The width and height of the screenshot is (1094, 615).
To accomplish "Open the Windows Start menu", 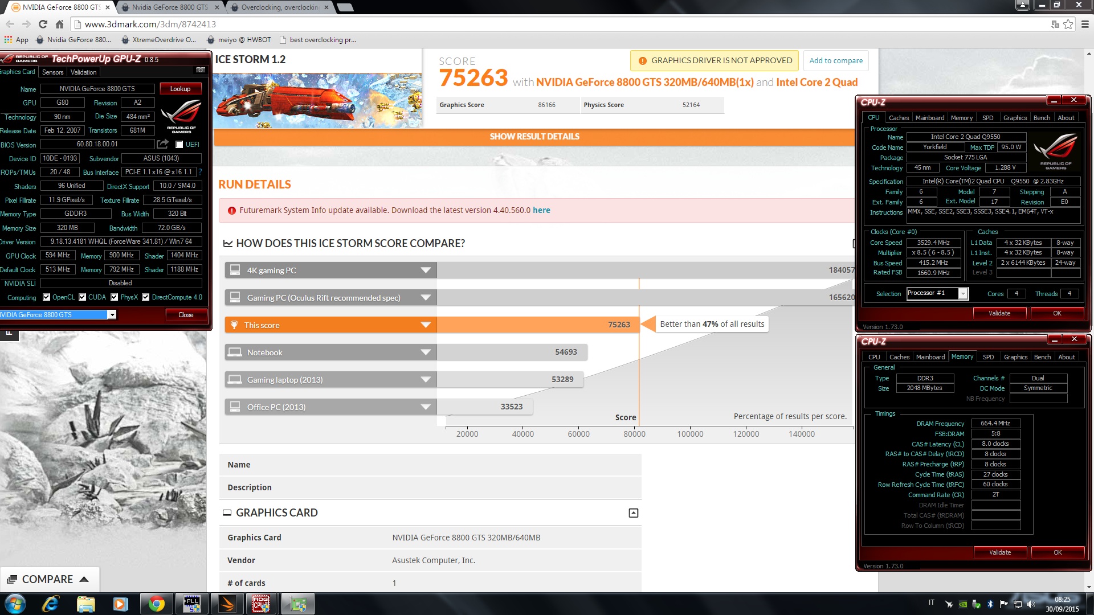I will point(15,604).
